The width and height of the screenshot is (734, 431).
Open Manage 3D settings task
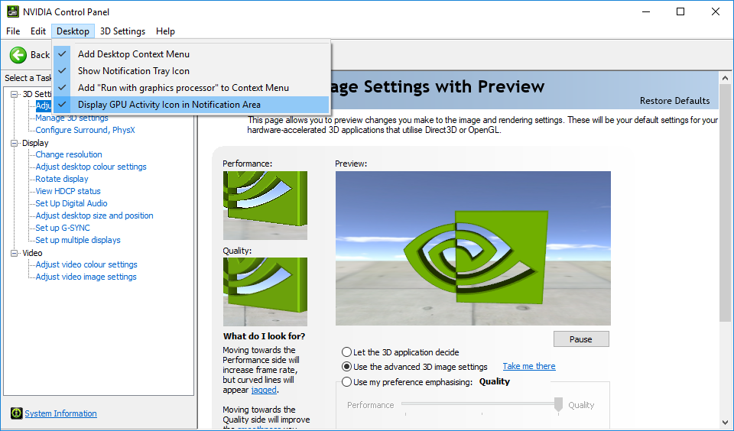click(x=72, y=118)
